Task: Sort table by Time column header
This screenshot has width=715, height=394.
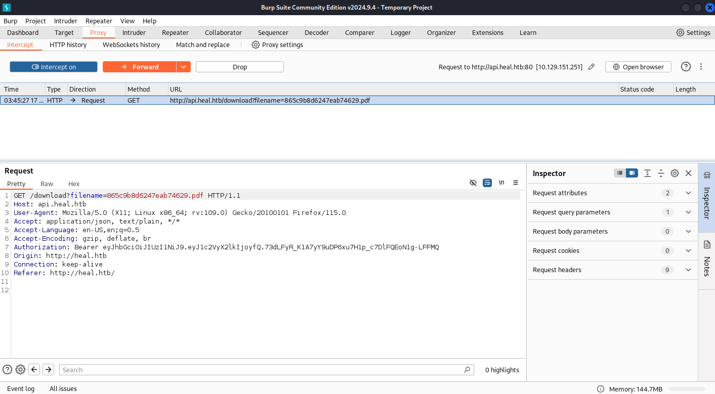Action: (23, 89)
